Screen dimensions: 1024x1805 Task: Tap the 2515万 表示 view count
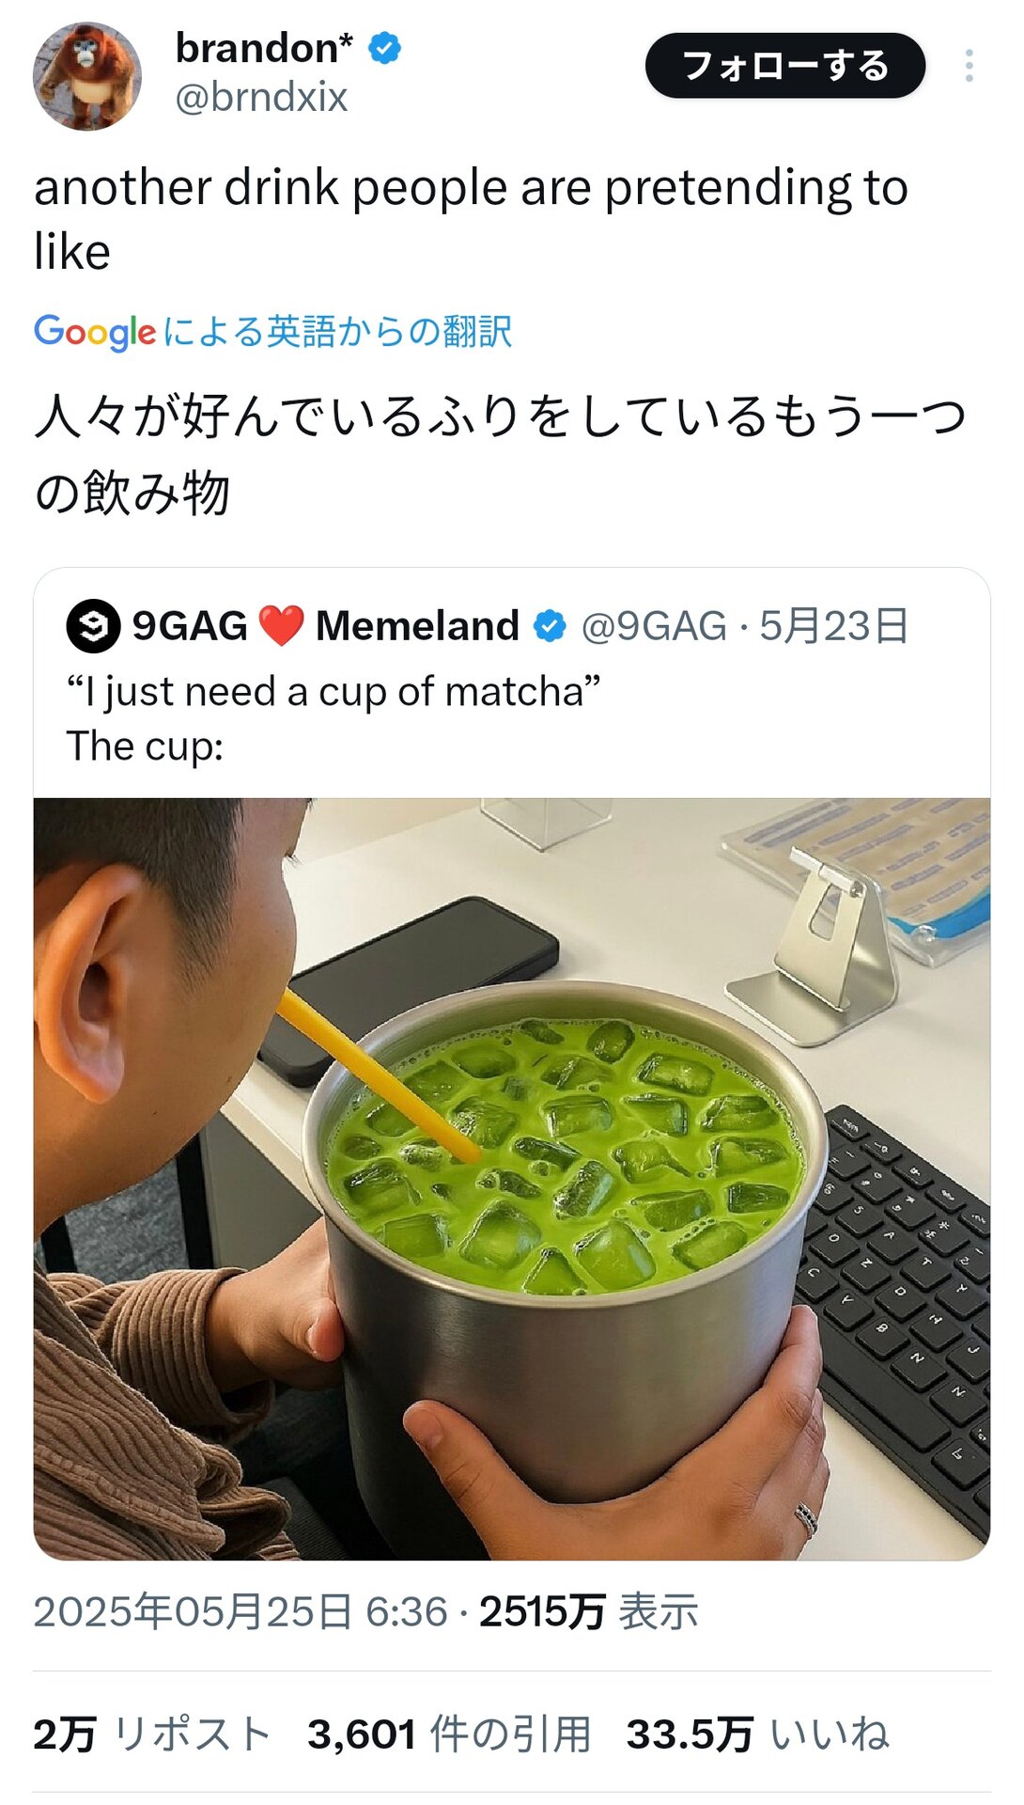pyautogui.click(x=589, y=1612)
